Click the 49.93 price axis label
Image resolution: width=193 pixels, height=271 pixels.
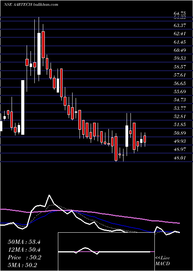180,141
